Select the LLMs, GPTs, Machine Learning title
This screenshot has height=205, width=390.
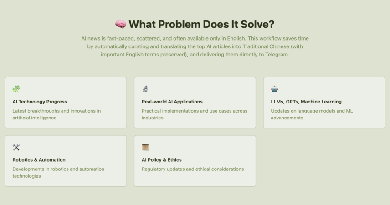[306, 102]
